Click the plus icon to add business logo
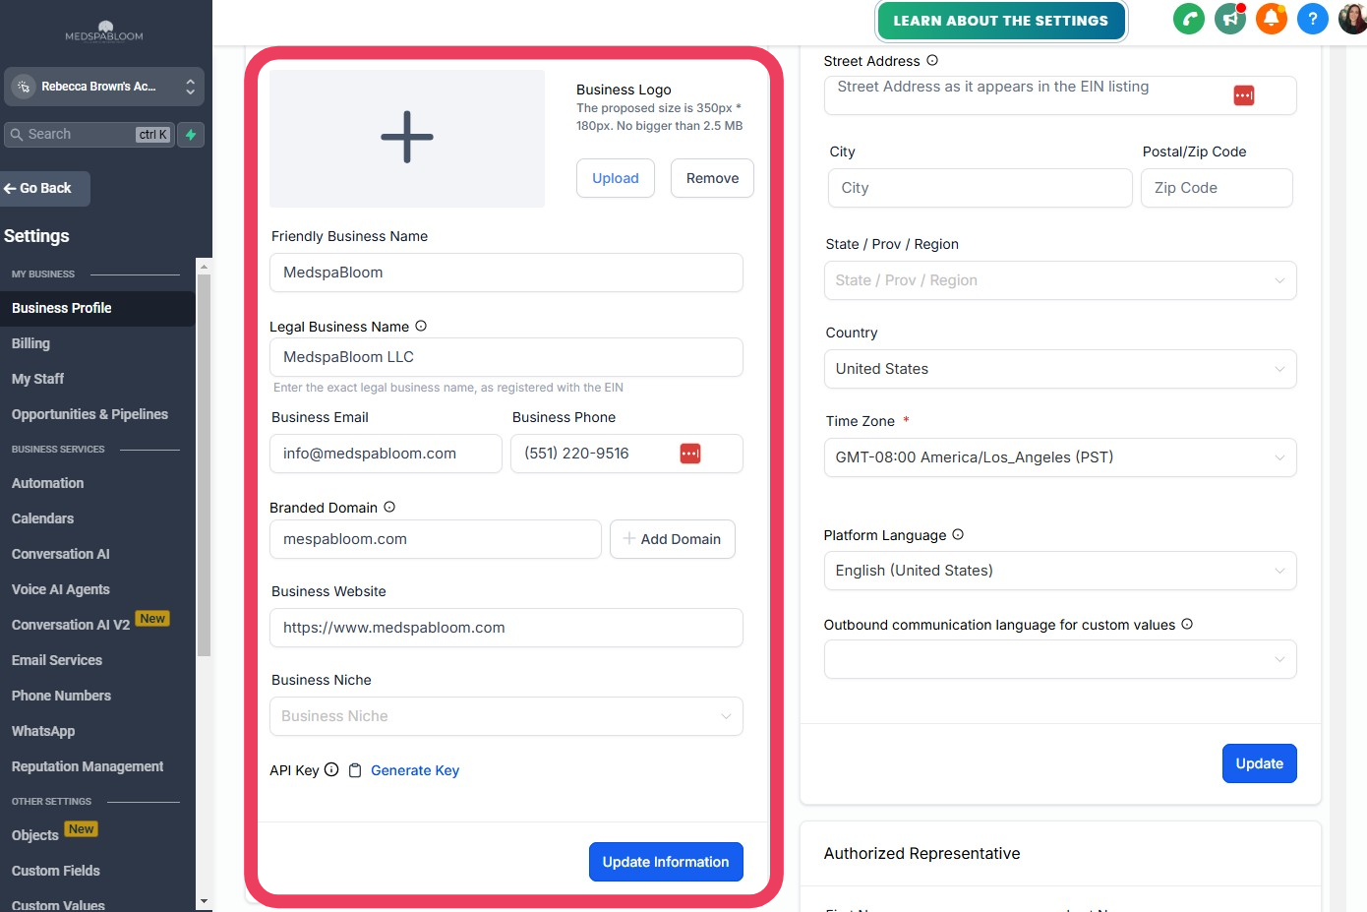The width and height of the screenshot is (1367, 912). point(407,137)
